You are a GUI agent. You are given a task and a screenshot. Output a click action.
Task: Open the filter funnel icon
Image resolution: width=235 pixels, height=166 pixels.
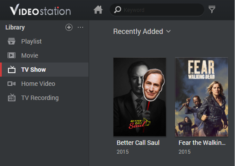click(212, 10)
